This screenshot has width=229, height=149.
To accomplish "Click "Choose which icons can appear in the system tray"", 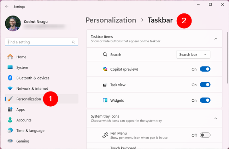I will click(126, 121).
